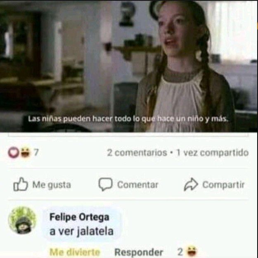Select the Comentar label text
This screenshot has height=258, width=258.
point(137,185)
